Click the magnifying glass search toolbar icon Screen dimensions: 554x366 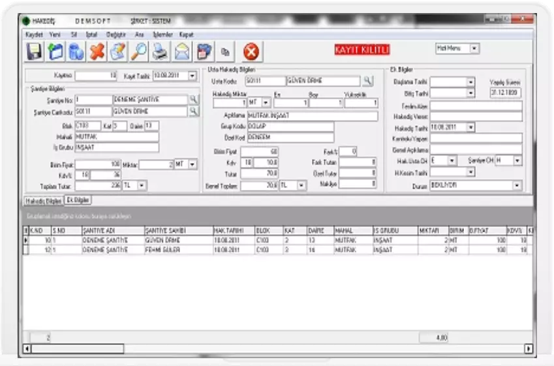[x=139, y=52]
